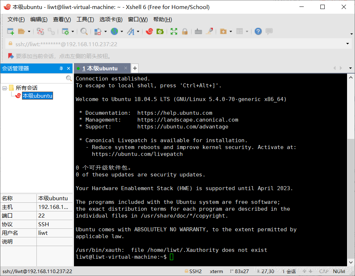This screenshot has width=355, height=276.
Task: Click the Open session folder icon
Action: tap(21, 31)
